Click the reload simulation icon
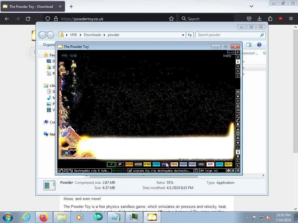This screenshot has height=223, width=298. click(65, 171)
